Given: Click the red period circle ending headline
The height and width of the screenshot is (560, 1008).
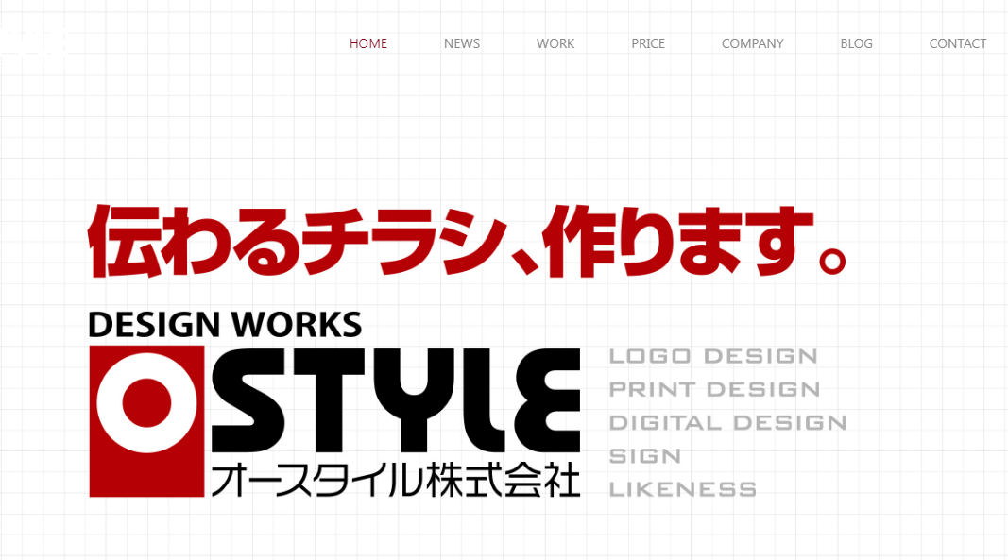Looking at the screenshot, I should (x=831, y=260).
